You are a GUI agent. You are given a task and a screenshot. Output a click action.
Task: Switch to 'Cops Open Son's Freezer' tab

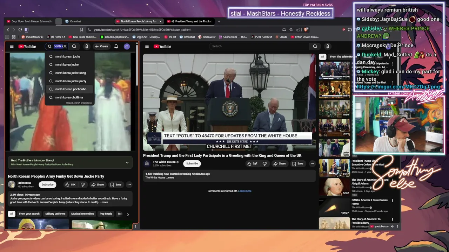tap(29, 21)
